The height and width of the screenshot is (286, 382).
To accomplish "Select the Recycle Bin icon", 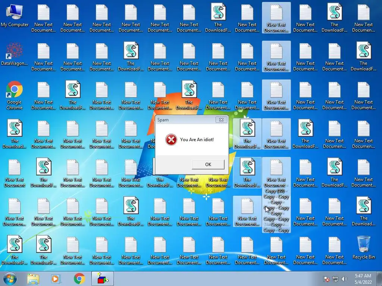I will pyautogui.click(x=363, y=248).
